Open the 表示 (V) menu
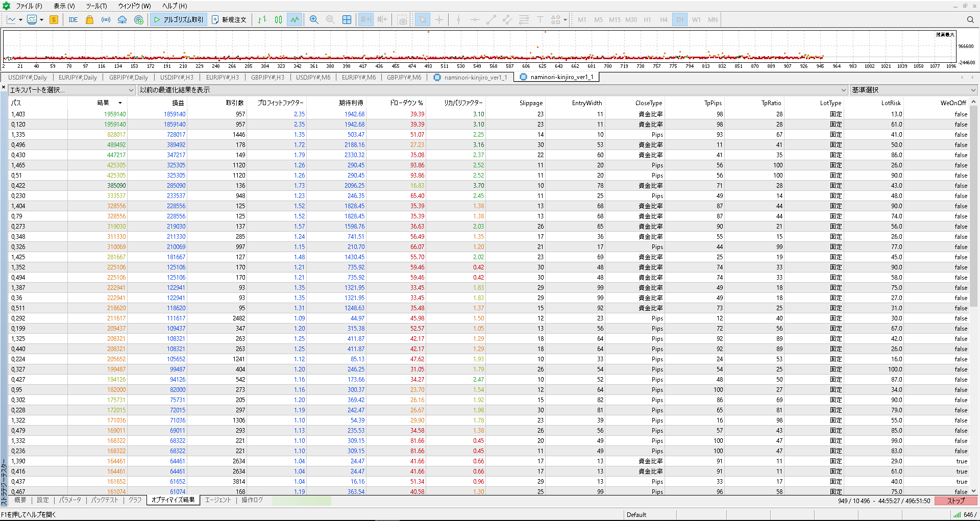Screen dimensions: 980x521 (x=64, y=6)
